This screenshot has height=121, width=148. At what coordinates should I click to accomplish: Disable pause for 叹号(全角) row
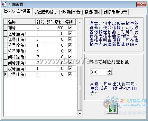click(x=70, y=68)
